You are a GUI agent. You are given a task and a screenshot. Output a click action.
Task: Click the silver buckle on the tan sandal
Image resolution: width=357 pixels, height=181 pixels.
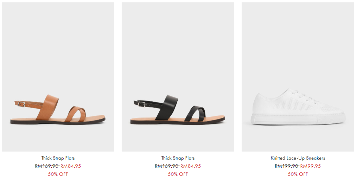click(21, 104)
